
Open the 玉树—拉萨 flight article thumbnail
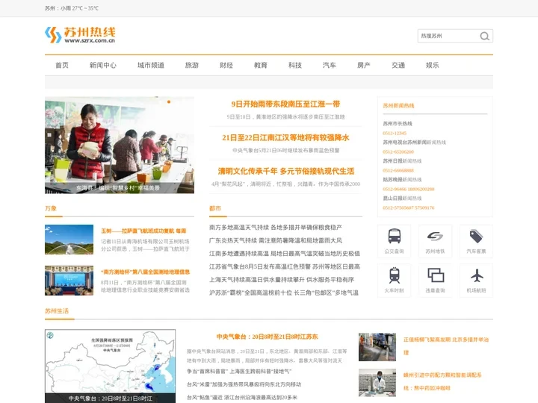(x=69, y=240)
